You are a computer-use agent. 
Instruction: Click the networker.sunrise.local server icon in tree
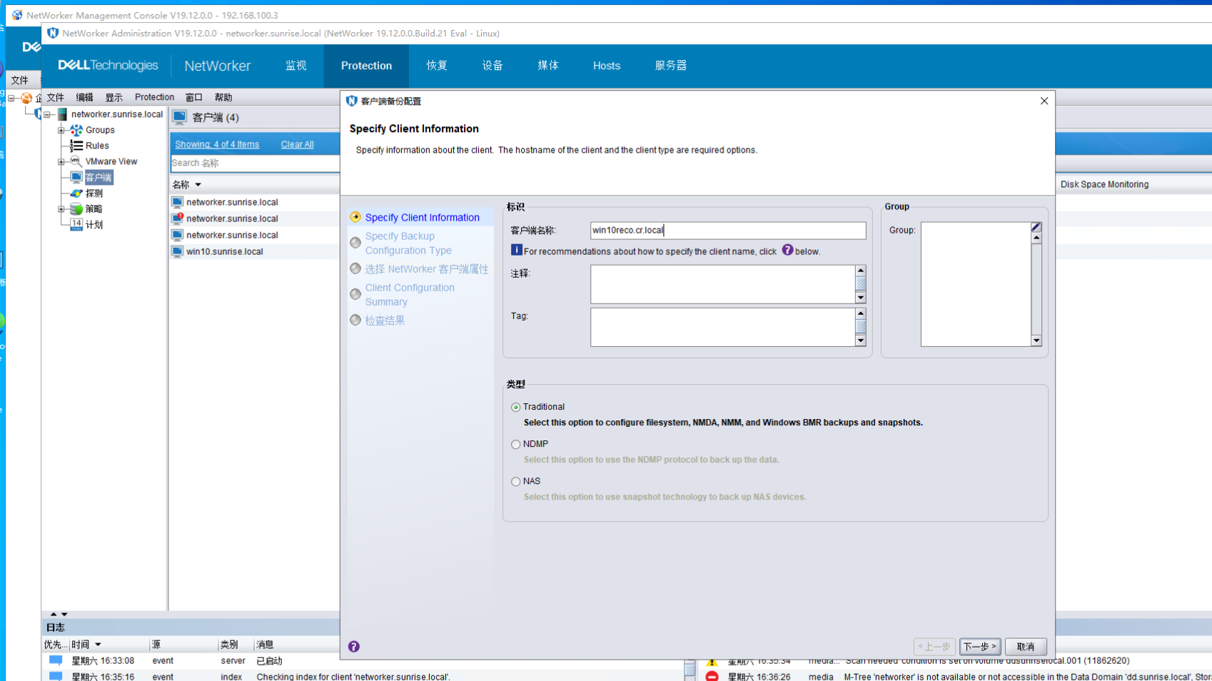click(x=62, y=114)
